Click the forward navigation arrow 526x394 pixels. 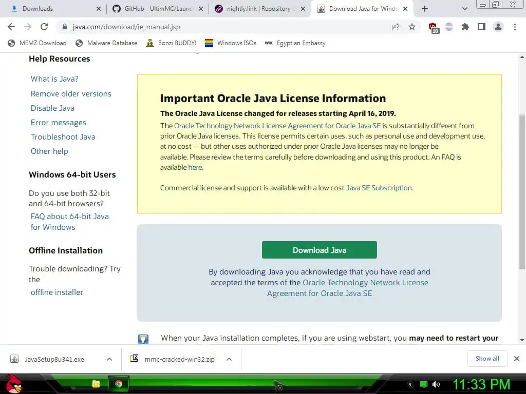click(x=28, y=27)
